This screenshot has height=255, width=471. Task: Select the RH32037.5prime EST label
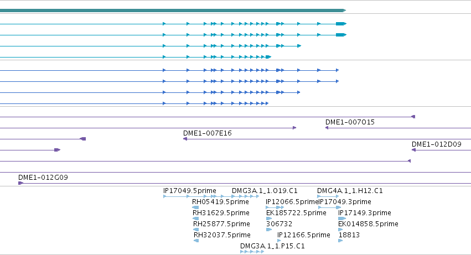click(222, 235)
